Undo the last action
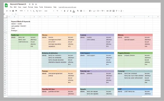Image resolution: width=164 pixels, height=101 pixels. (7, 11)
